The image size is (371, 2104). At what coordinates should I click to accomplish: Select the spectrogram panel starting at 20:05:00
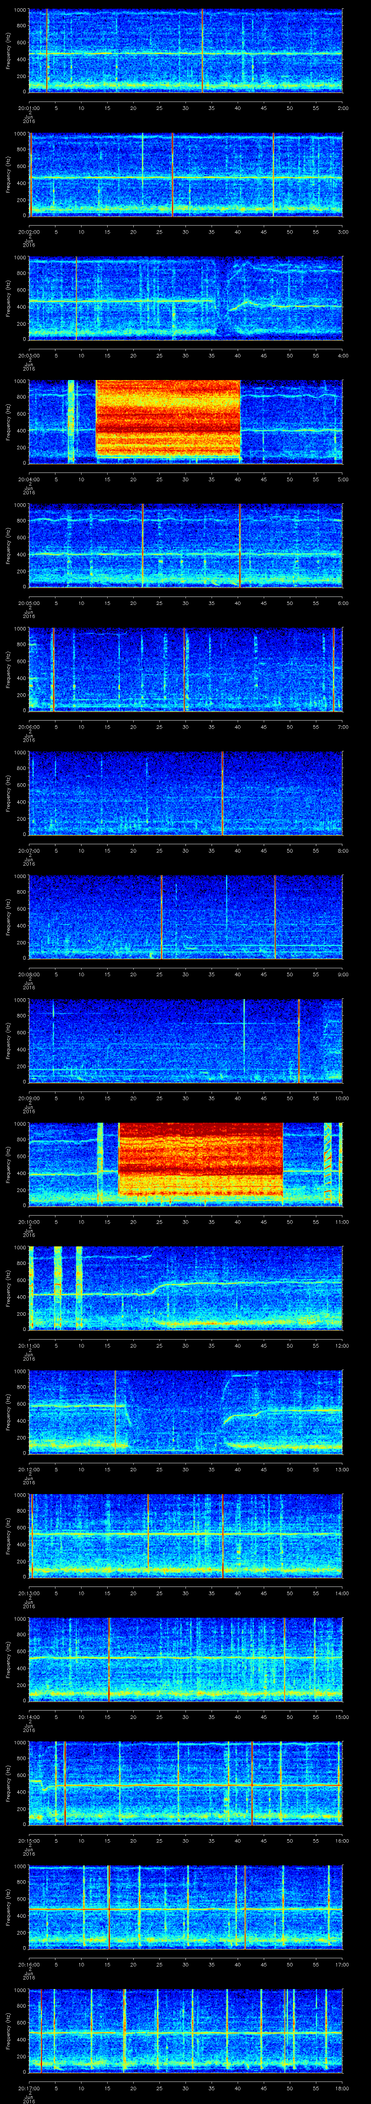186,546
